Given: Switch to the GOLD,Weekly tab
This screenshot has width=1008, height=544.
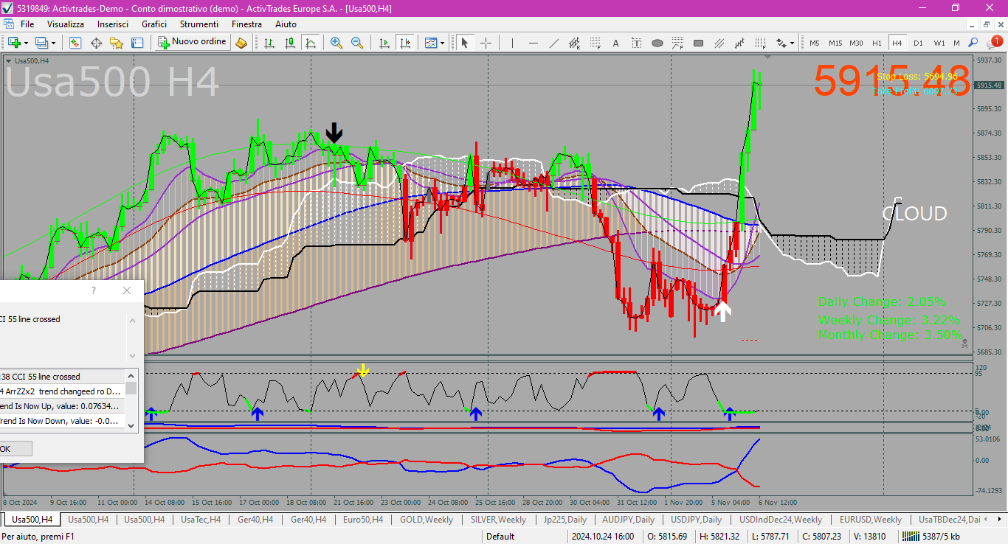Looking at the screenshot, I should click(427, 520).
